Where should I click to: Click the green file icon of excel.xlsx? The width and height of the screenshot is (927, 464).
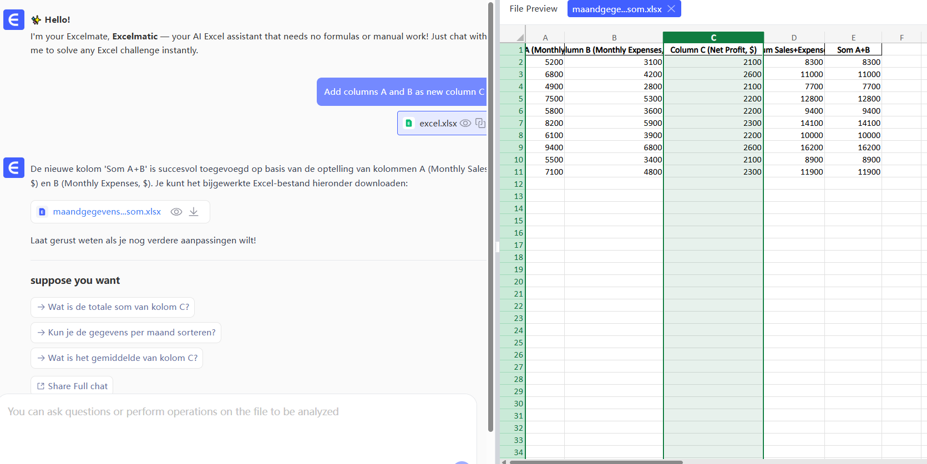click(x=409, y=123)
